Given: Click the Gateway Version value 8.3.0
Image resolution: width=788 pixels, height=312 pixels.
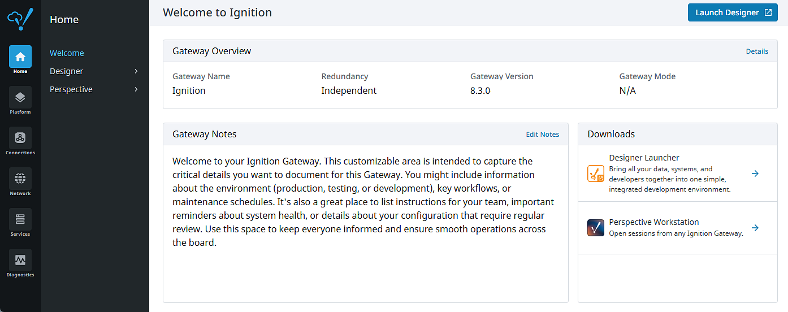Looking at the screenshot, I should pos(480,90).
